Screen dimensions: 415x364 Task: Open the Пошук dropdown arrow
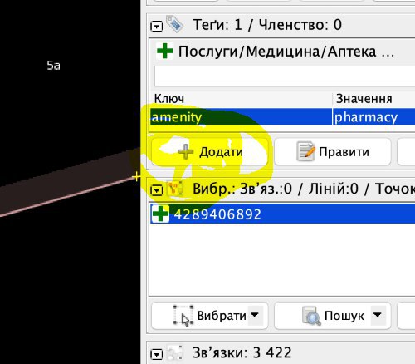point(378,315)
